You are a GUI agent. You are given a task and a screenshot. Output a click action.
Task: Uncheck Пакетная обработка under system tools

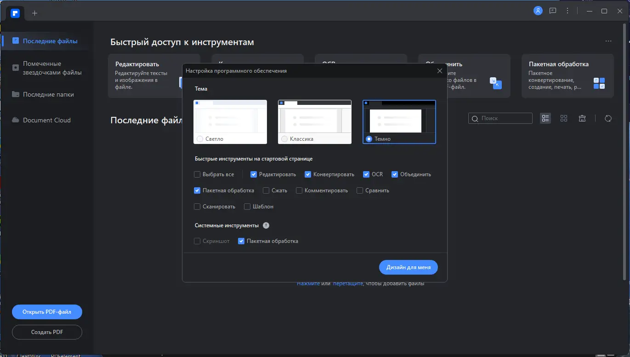(241, 241)
